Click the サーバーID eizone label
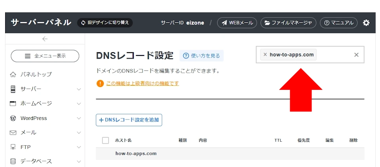The image size is (380, 167). pos(182,23)
